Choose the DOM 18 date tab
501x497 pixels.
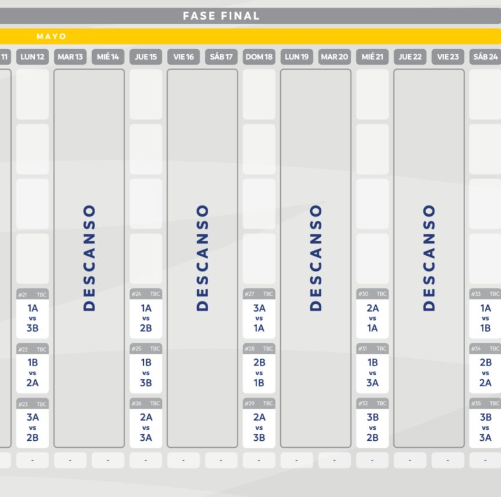(x=259, y=57)
